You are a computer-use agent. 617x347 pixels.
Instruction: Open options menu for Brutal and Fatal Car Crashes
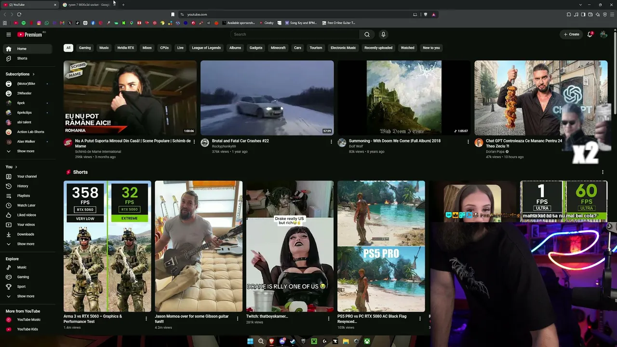(x=331, y=142)
